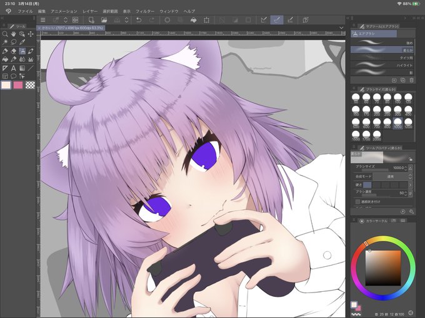Click brush size up-down stepper

point(406,168)
